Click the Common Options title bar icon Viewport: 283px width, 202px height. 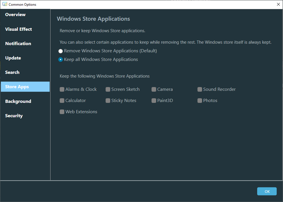click(x=5, y=4)
